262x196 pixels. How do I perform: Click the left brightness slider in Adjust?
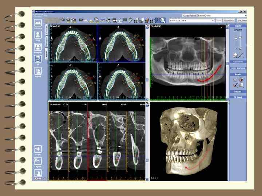pos(236,39)
